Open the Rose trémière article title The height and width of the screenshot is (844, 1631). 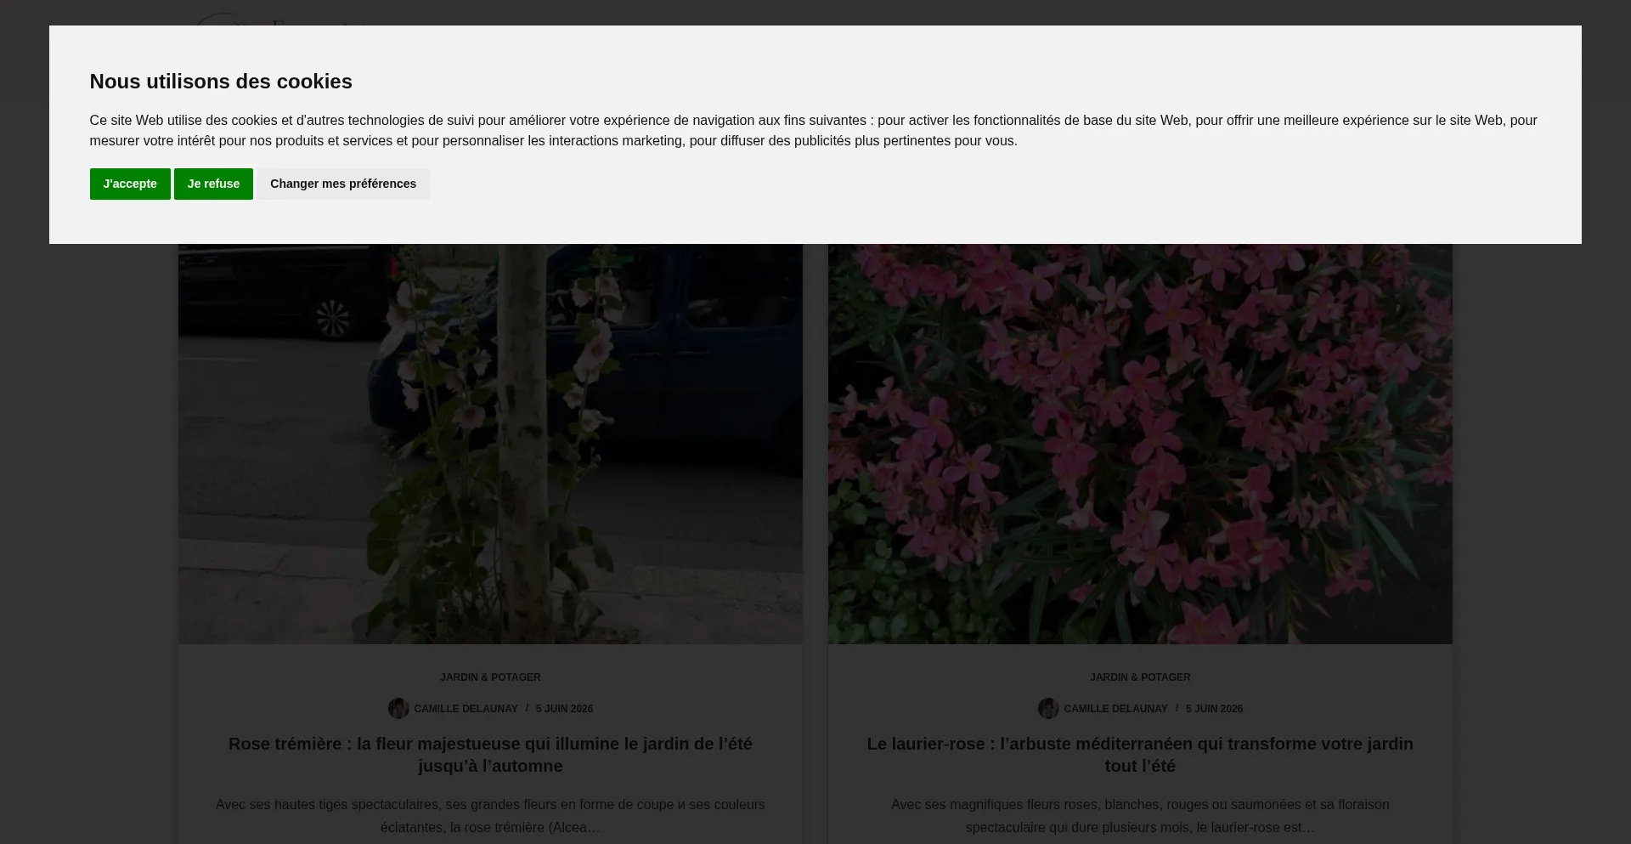[490, 755]
